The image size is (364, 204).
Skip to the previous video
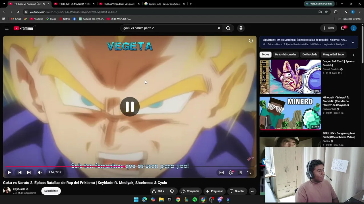click(20, 172)
